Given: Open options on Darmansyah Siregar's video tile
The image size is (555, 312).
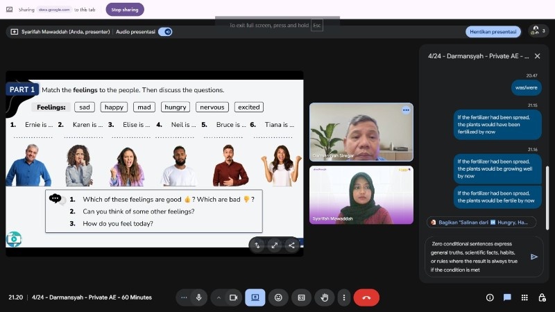Looking at the screenshot, I should coord(406,110).
